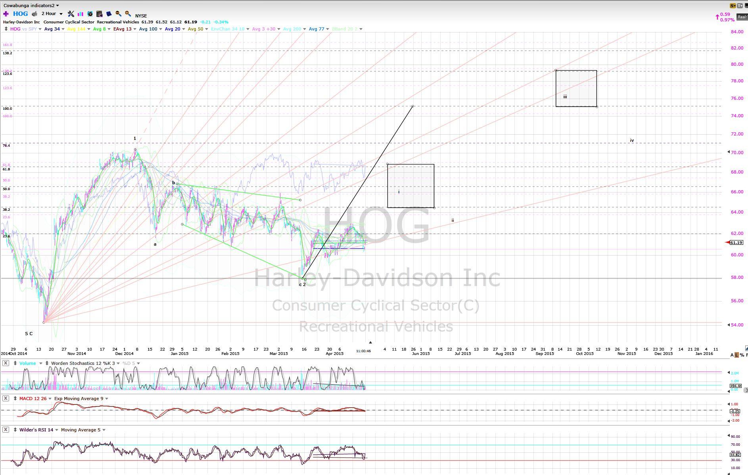Viewport: 748px width, 475px height.
Task: Click the alarm clock alert icon
Action: (x=90, y=14)
